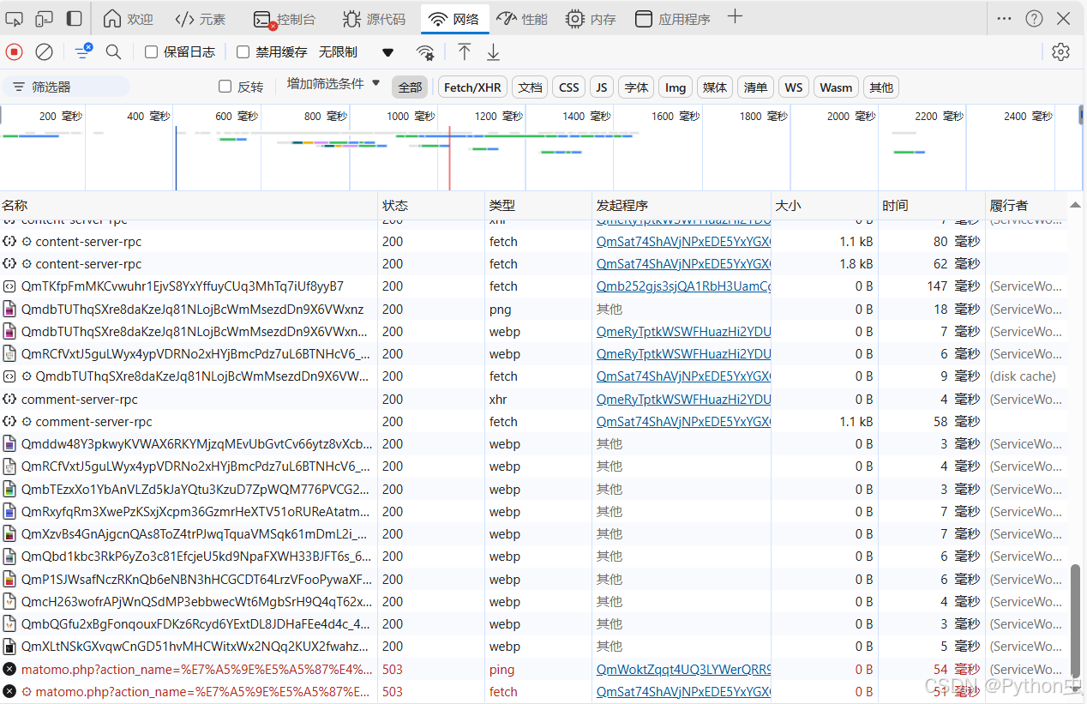Toggle the CSS type filter

[569, 87]
